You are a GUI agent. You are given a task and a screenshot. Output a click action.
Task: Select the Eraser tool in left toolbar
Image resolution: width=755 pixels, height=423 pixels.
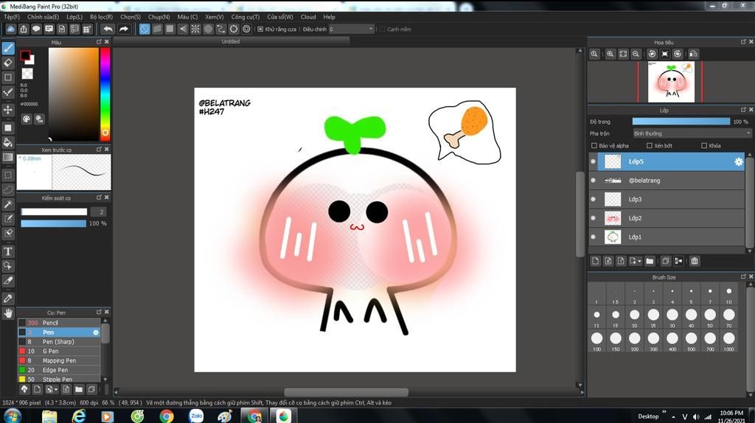pos(8,63)
